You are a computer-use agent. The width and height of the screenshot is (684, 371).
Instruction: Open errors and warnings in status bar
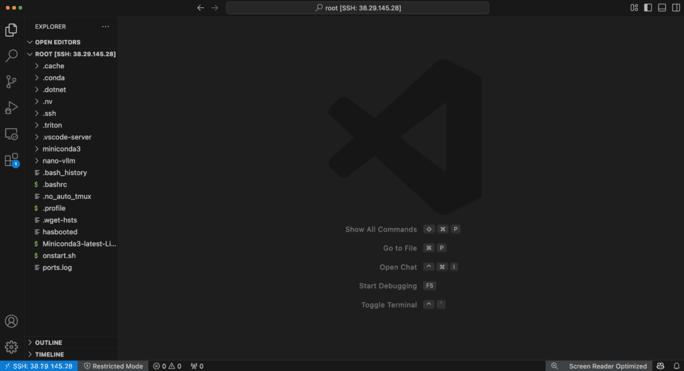167,366
